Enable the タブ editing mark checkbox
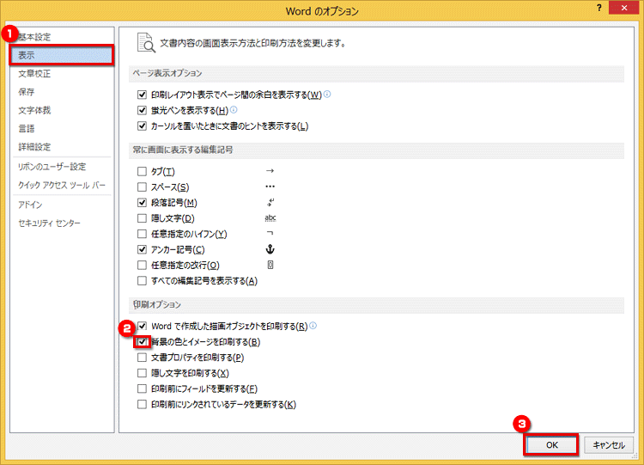 tap(142, 171)
